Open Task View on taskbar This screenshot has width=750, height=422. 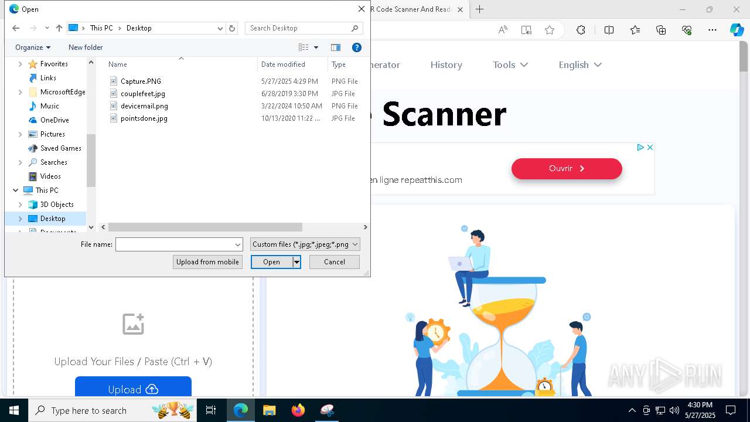(x=211, y=410)
